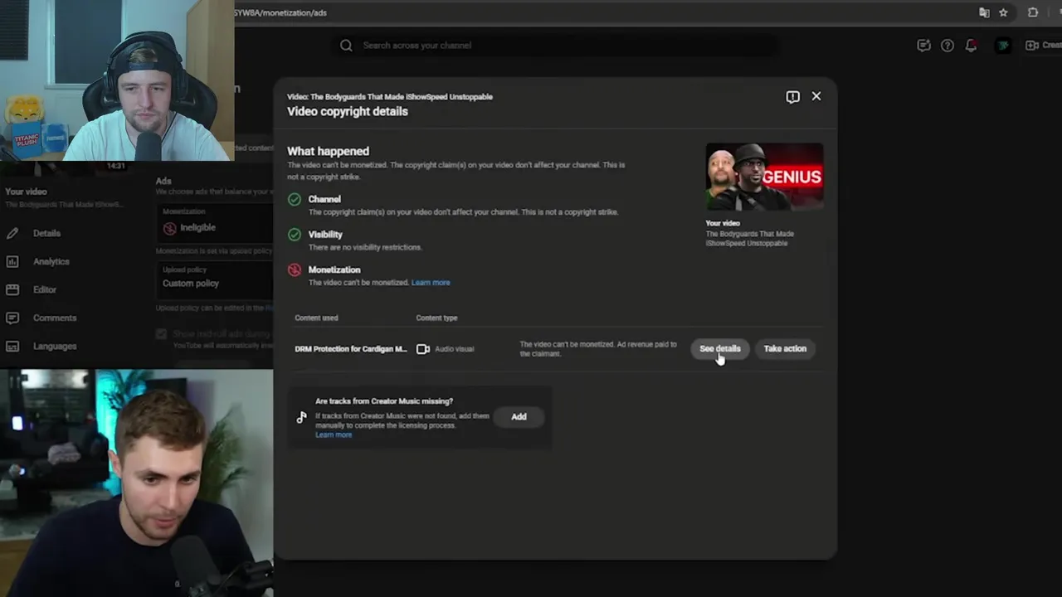Click the Audio visual content type icon
Screen dimensions: 1062x597
(423, 349)
